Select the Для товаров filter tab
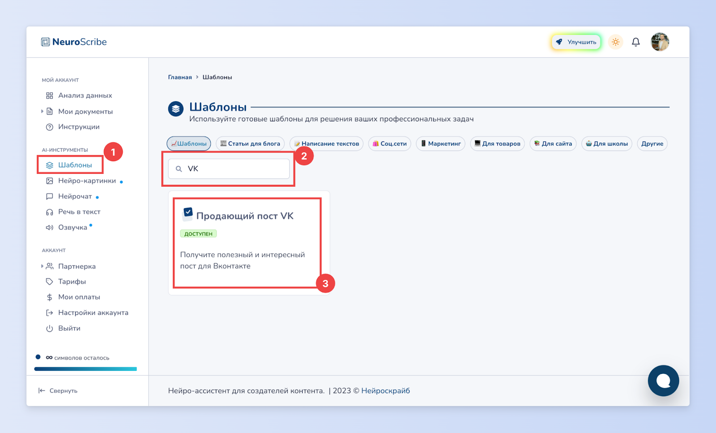Image resolution: width=716 pixels, height=433 pixels. [x=497, y=144]
